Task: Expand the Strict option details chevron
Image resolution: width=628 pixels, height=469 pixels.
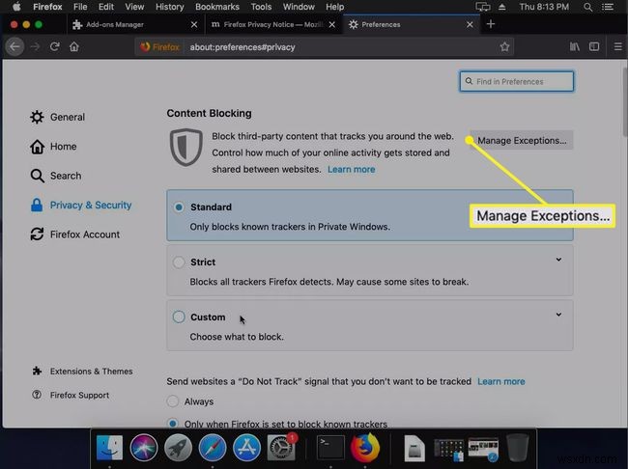Action: click(x=558, y=260)
